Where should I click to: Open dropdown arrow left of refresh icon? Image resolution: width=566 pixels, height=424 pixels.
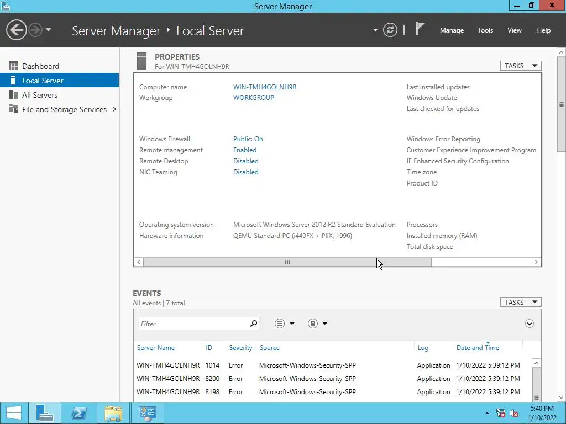375,30
